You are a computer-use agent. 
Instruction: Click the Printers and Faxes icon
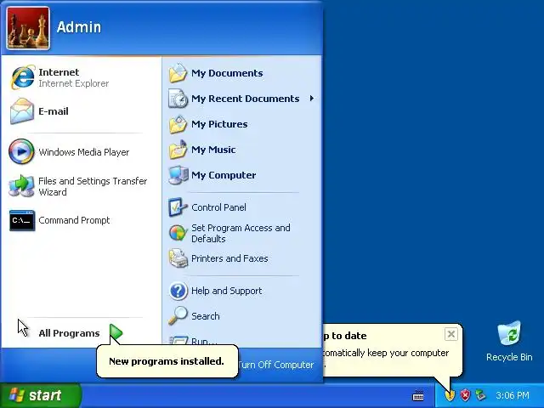178,258
